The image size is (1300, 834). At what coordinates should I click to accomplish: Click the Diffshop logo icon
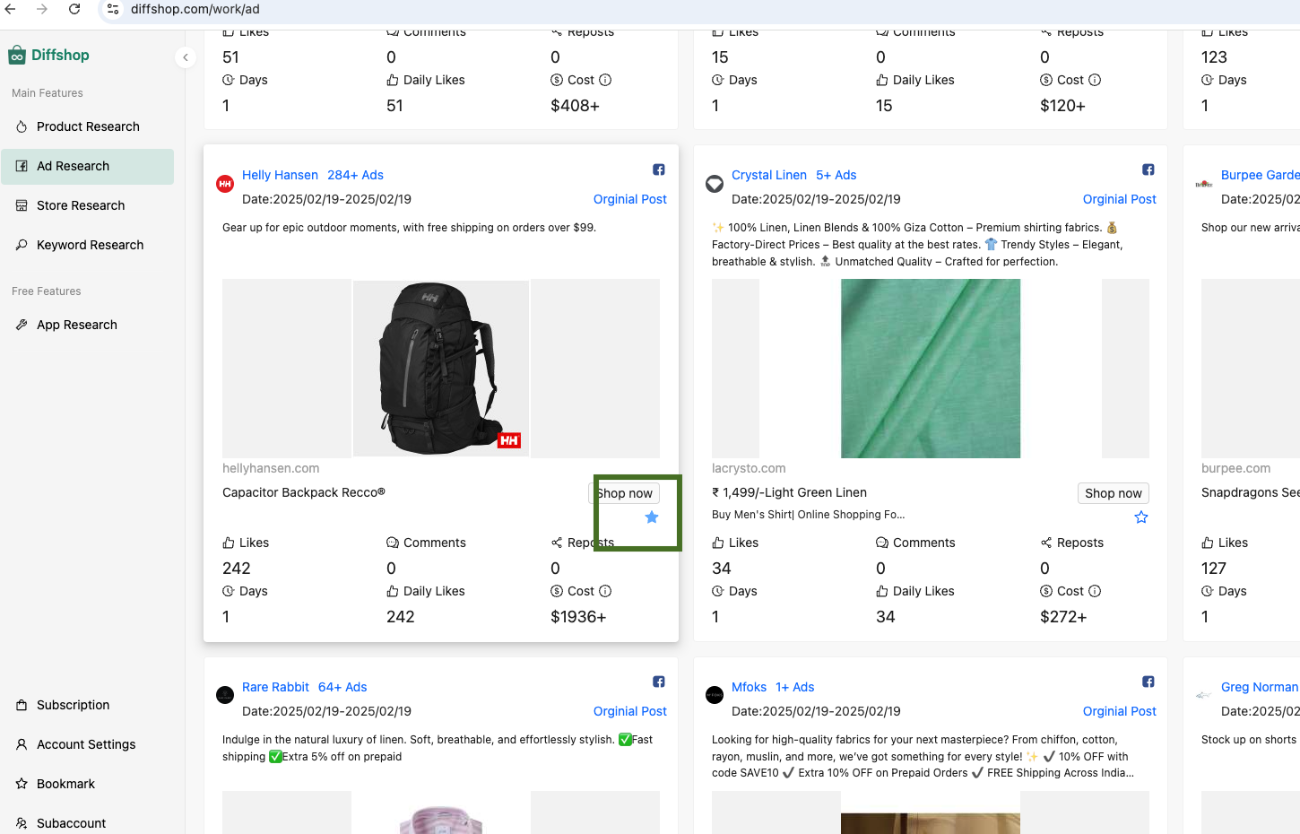click(17, 56)
